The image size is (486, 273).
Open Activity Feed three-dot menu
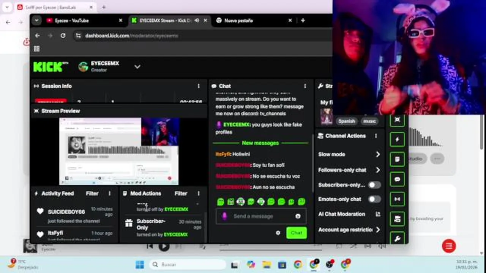coord(110,193)
